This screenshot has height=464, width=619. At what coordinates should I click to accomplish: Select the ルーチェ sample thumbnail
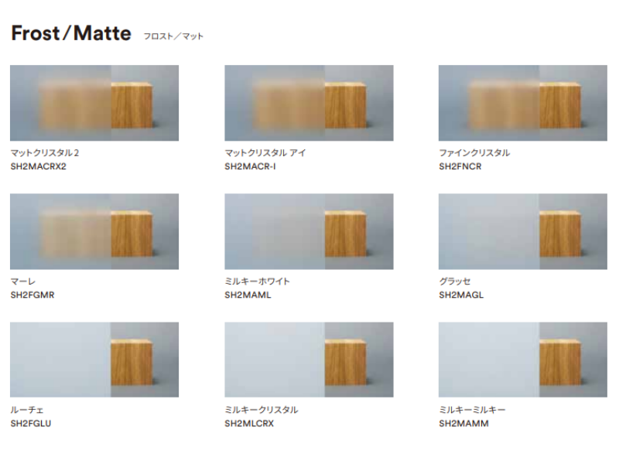(x=94, y=360)
